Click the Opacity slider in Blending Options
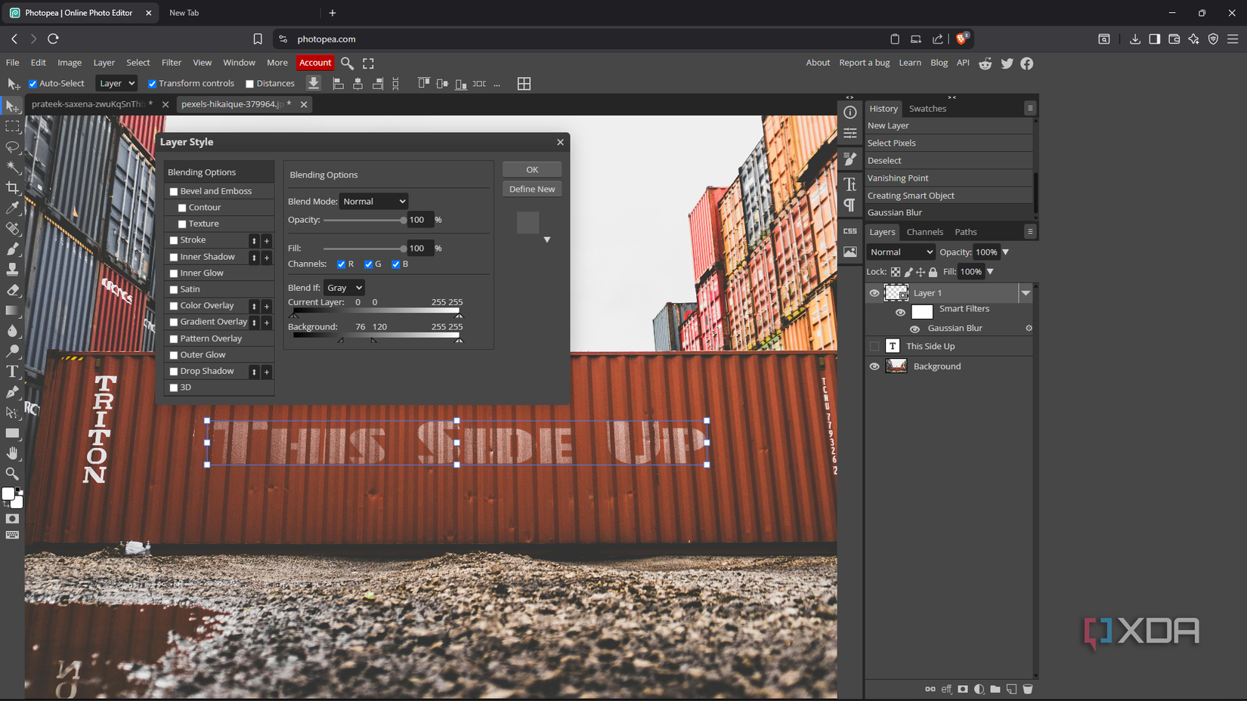This screenshot has height=701, width=1247. (364, 220)
